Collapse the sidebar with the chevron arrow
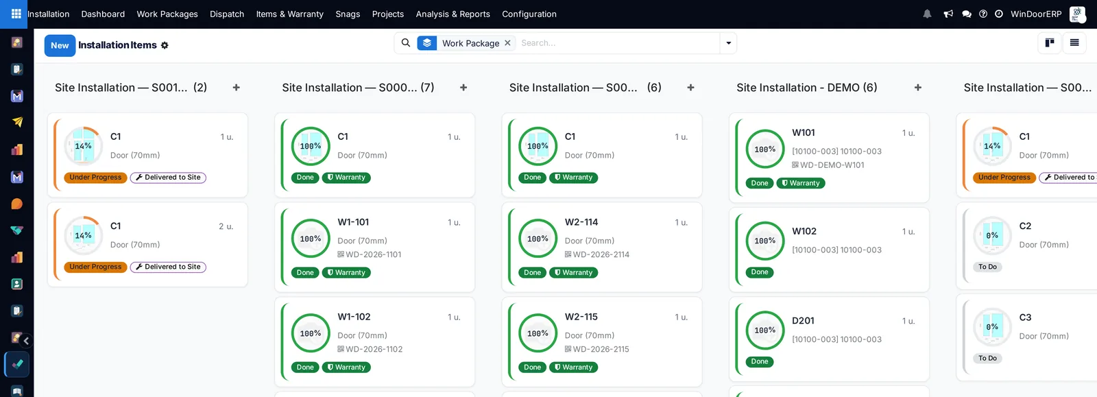Screen dimensions: 1097x397 [x=26, y=341]
